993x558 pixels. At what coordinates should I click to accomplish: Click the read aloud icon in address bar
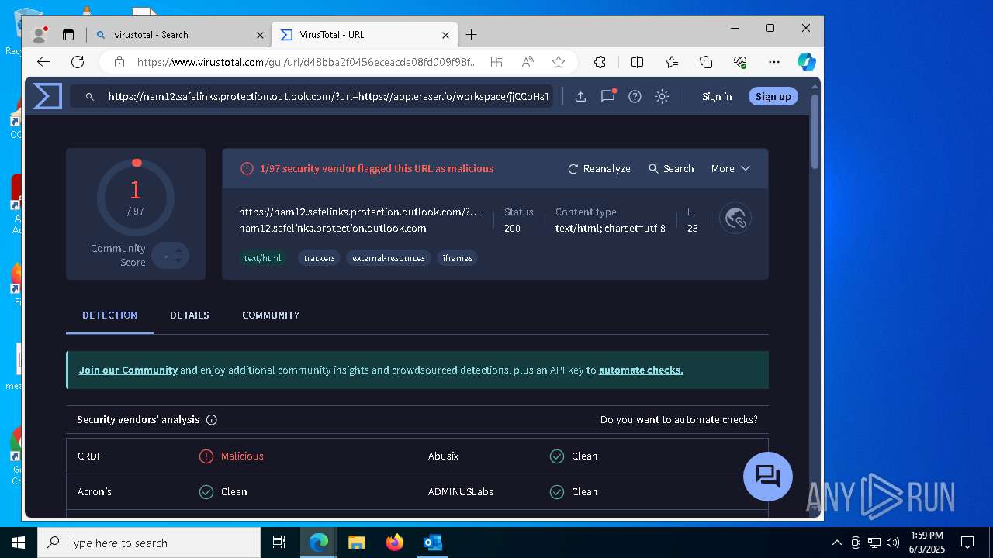pyautogui.click(x=528, y=62)
